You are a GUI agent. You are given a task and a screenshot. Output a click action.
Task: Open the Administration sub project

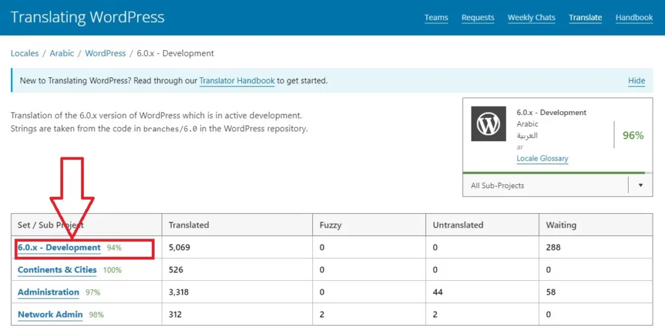pos(48,293)
